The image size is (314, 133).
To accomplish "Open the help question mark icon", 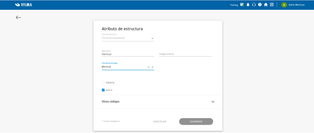I will point(260,5).
